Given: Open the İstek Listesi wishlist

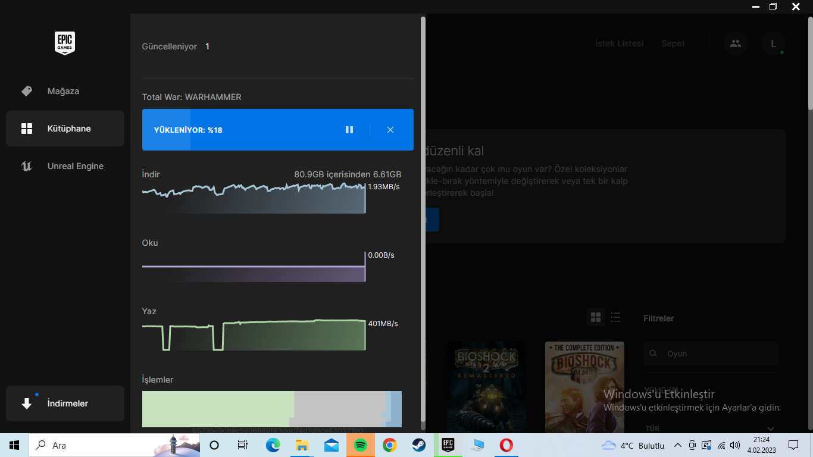Looking at the screenshot, I should [x=619, y=43].
